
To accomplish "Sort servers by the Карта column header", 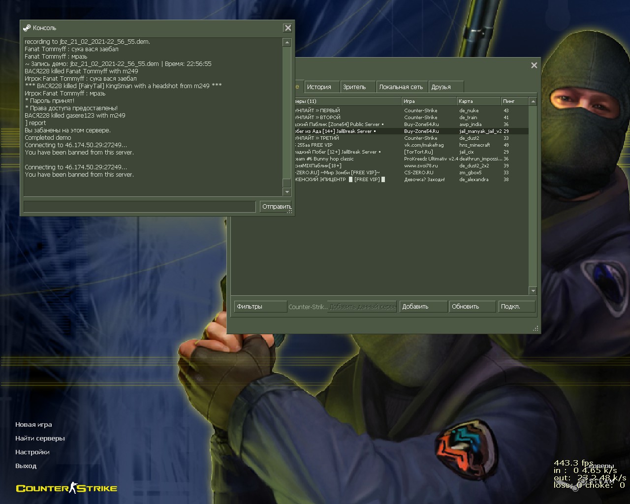I will point(478,101).
